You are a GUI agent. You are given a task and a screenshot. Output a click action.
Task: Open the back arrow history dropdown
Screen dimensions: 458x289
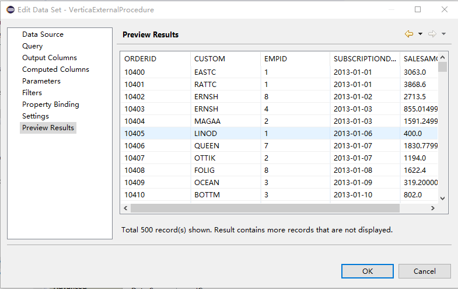click(x=420, y=34)
